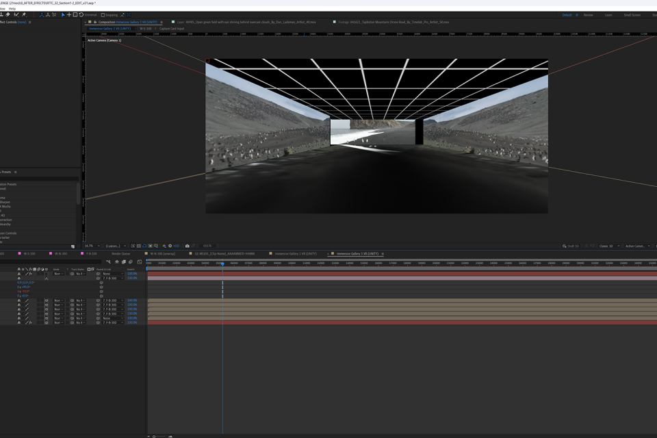Click the F-B-300 pink label swatch

(82, 254)
